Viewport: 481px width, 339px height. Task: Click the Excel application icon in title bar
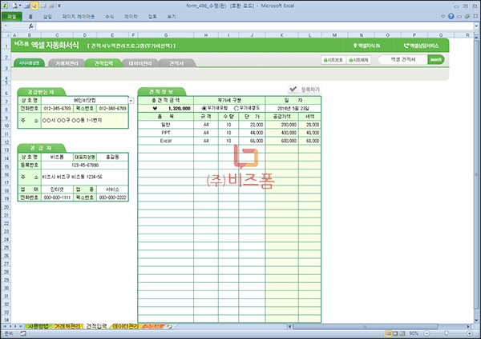(5, 6)
